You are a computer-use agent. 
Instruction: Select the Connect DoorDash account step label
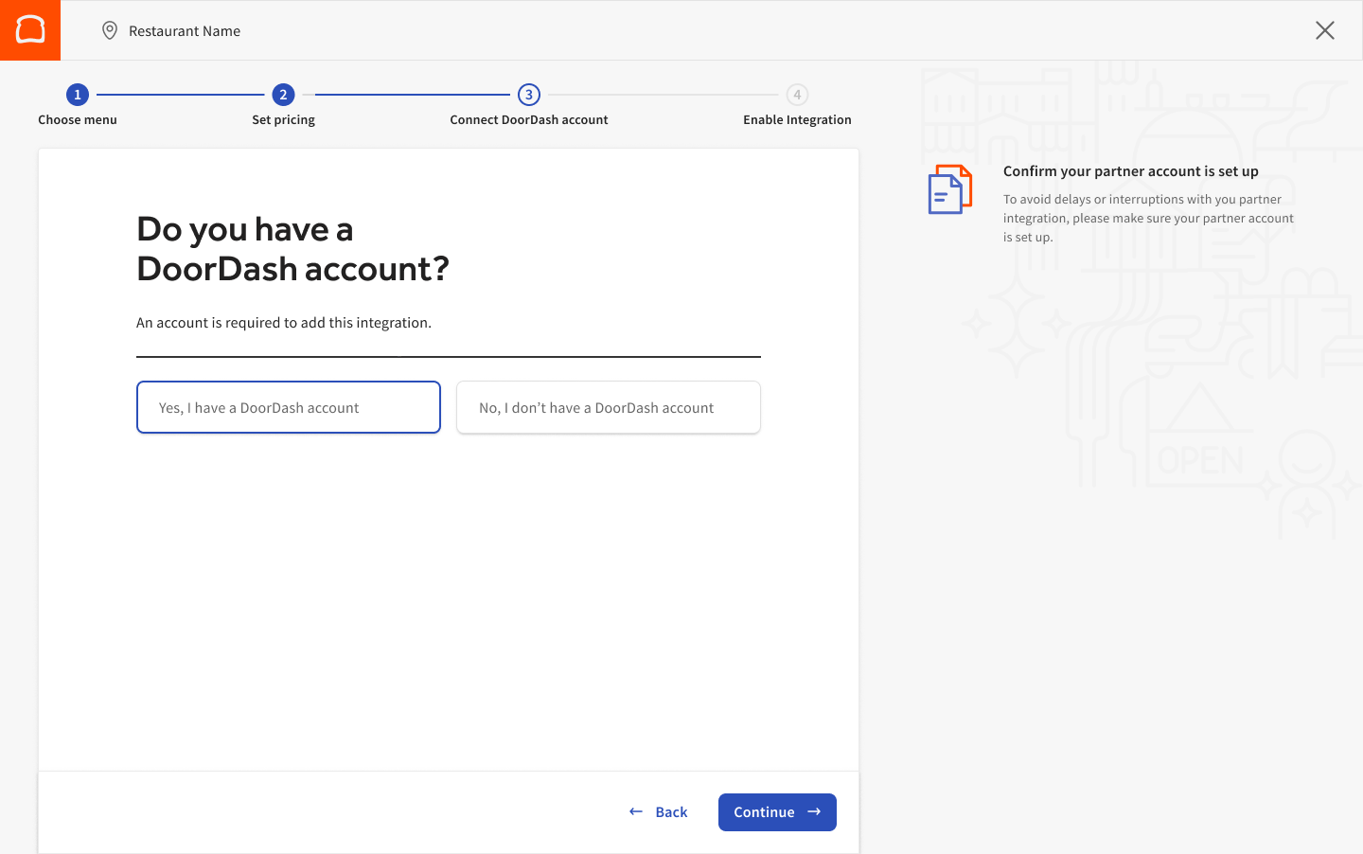click(528, 119)
